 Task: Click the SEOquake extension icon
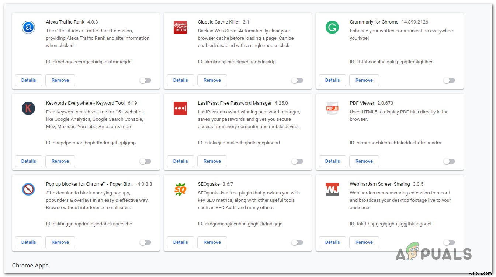coord(180,189)
